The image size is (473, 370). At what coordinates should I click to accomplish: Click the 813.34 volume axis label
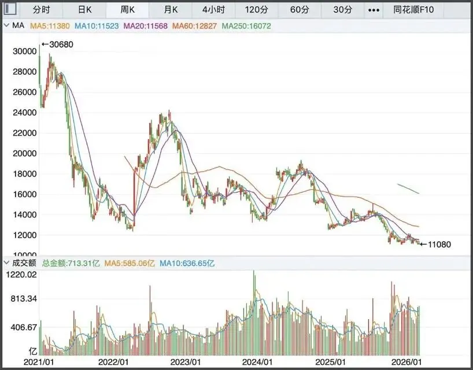point(24,299)
